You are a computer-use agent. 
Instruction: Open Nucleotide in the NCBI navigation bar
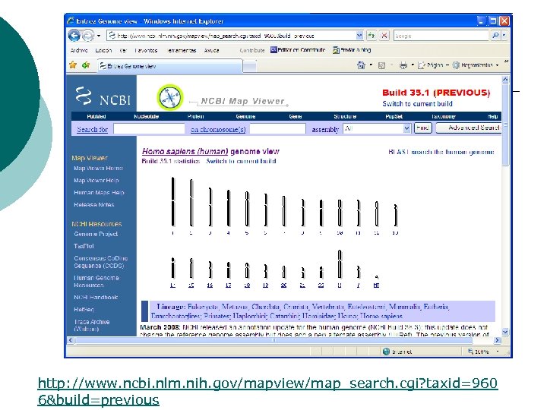tap(146, 116)
